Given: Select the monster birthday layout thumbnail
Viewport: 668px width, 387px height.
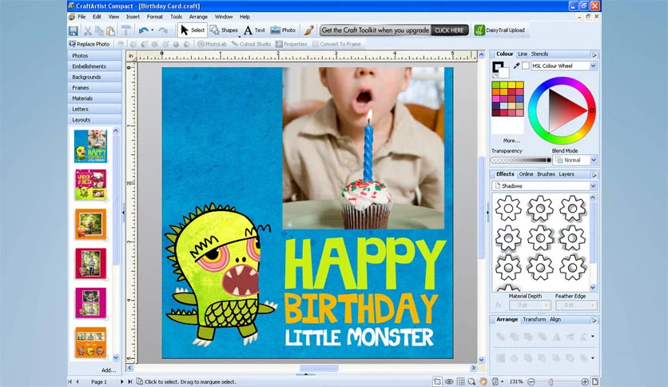Looking at the screenshot, I should [90, 146].
